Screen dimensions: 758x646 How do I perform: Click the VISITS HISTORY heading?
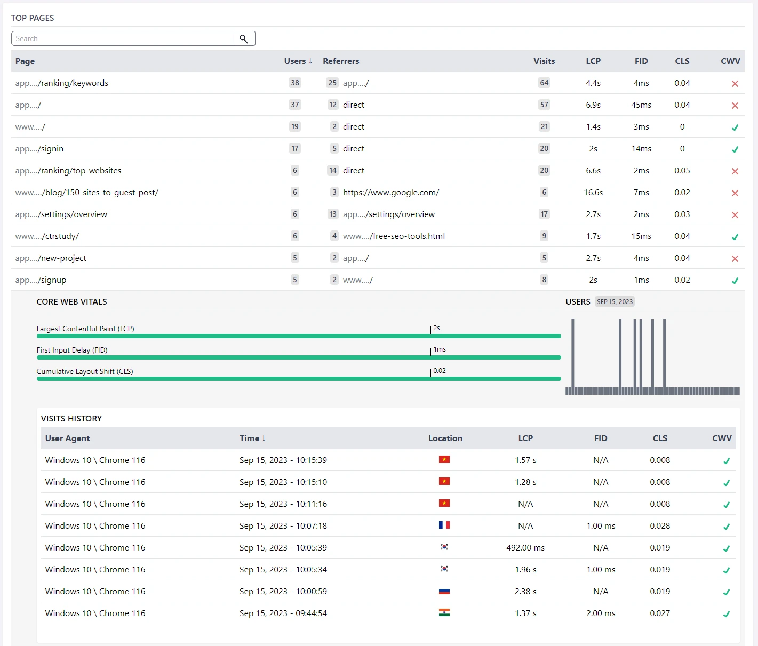point(71,419)
